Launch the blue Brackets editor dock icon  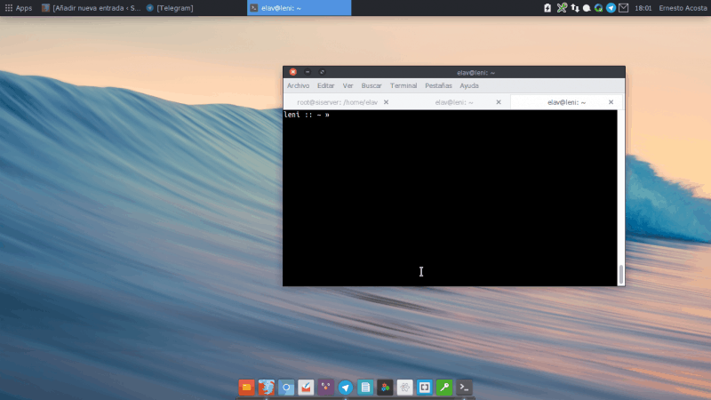coord(425,388)
